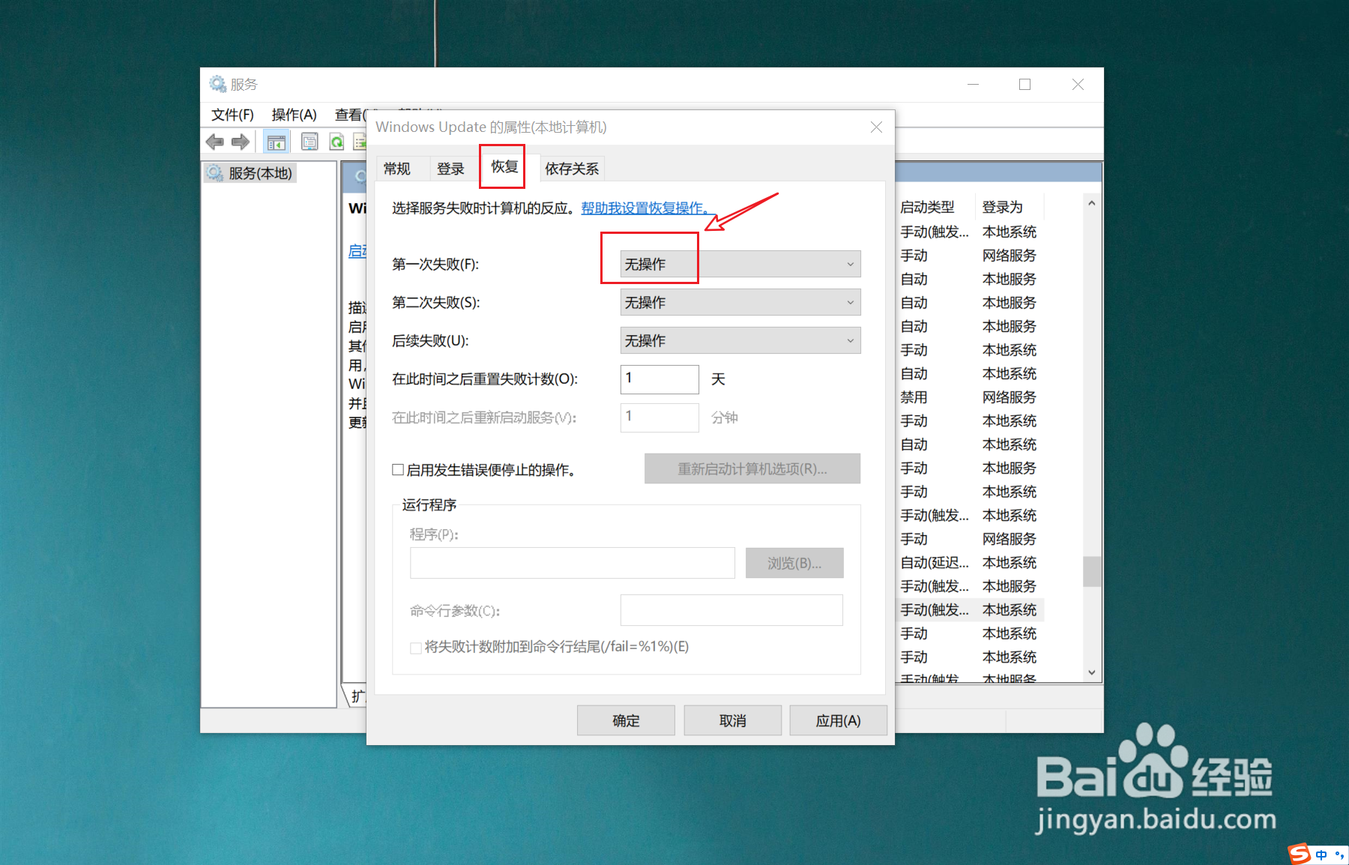Click the back navigation arrow in Services toolbar
Screen dimensions: 1349x865
215,141
